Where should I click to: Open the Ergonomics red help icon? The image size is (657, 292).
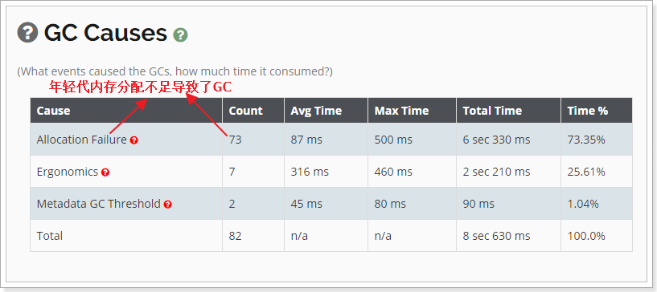coord(105,172)
